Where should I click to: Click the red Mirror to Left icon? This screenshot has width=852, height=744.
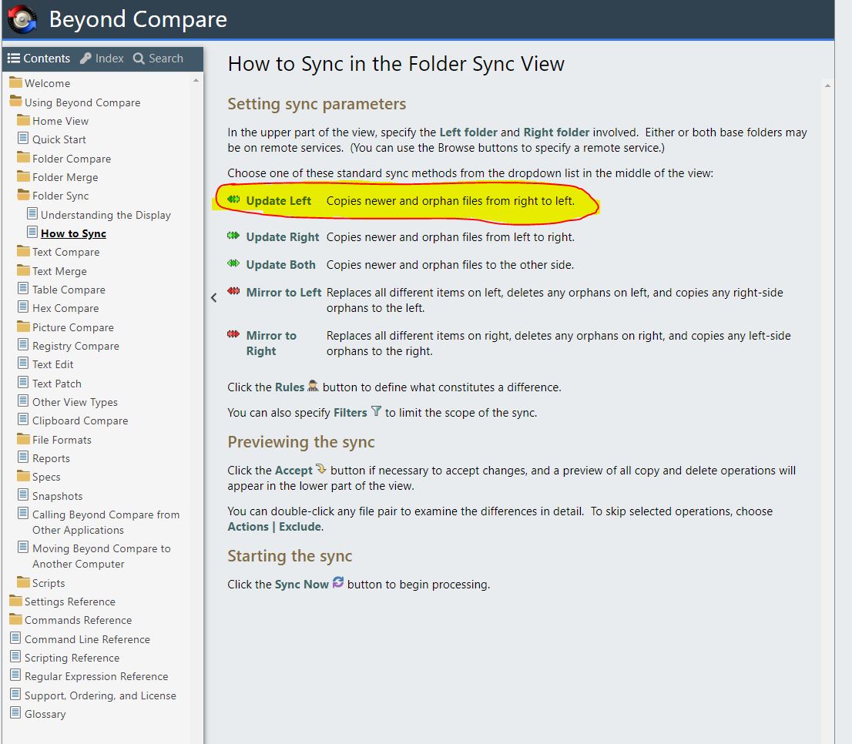tap(233, 291)
